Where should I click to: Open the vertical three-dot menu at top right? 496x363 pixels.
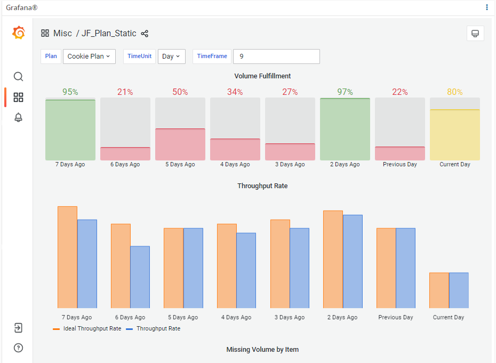[487, 7]
